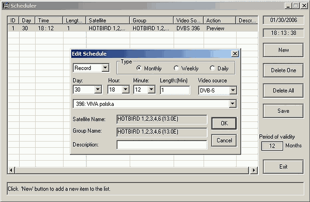Click the ID column header
Viewport: 310px width, 202px height.
point(13,20)
